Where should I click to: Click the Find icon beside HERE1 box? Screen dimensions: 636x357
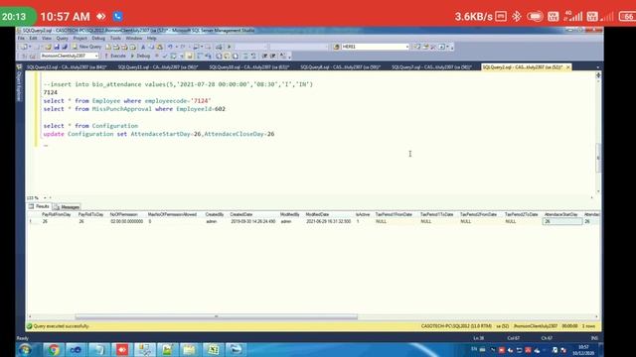pos(336,47)
